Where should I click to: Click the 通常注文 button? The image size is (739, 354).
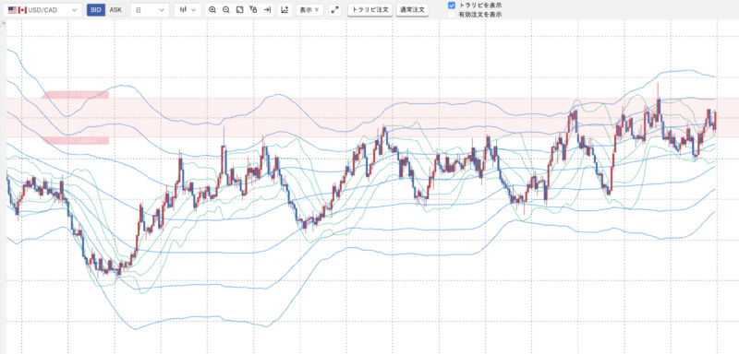pyautogui.click(x=412, y=10)
